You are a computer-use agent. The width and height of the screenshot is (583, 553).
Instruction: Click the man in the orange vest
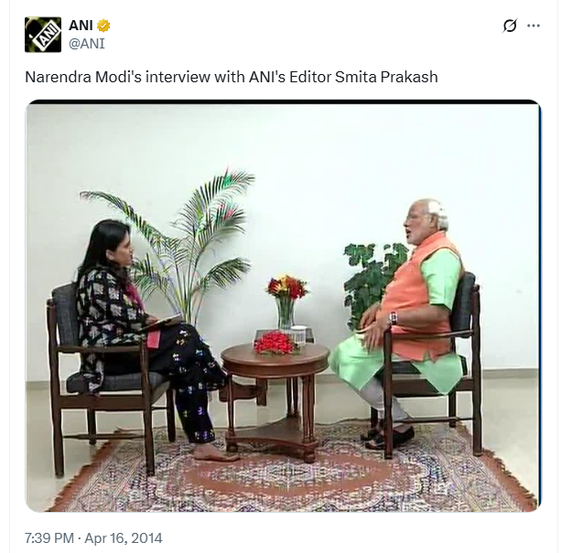407,319
